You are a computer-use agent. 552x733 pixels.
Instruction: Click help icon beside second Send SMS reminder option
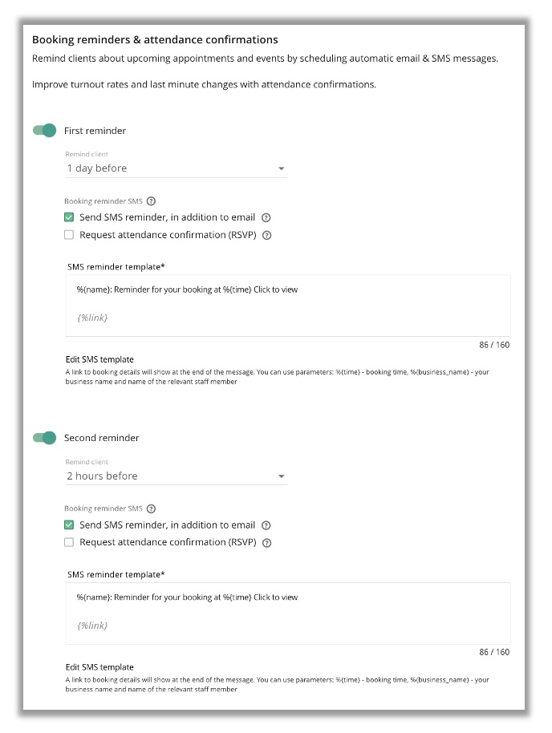pyautogui.click(x=266, y=525)
